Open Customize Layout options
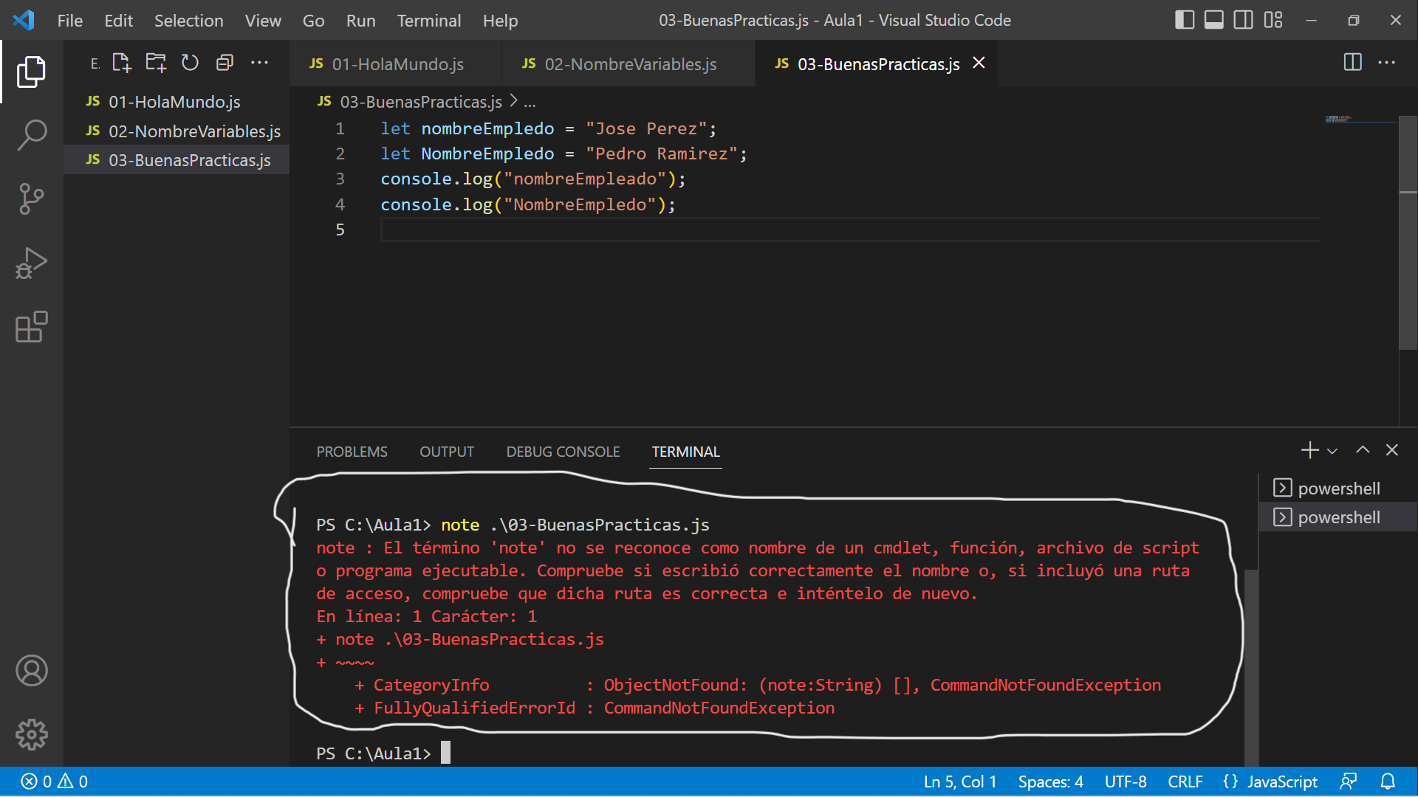Screen dimensions: 1418x797 click(1273, 20)
